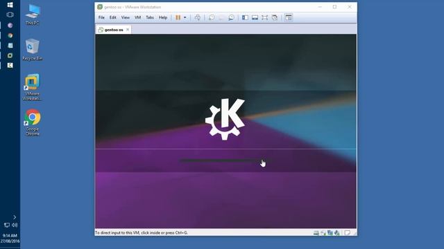Open the File menu in VMware

[101, 17]
